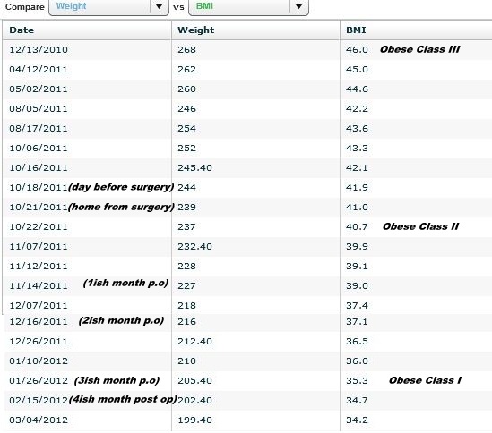Click the Weight combo box field

tap(108, 6)
